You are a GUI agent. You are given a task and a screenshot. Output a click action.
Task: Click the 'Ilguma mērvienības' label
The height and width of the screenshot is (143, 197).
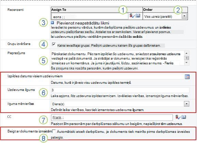coord(21,104)
